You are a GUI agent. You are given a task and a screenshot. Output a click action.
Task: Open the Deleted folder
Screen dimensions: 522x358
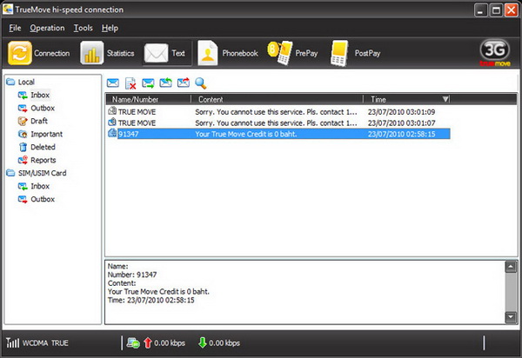tap(37, 147)
